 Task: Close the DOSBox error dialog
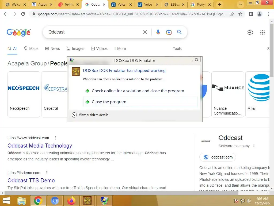(x=196, y=59)
